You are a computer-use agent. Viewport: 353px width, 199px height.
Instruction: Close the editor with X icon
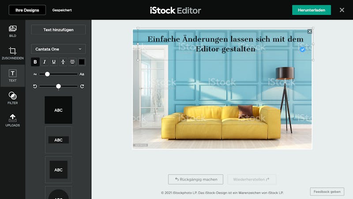pos(342,10)
